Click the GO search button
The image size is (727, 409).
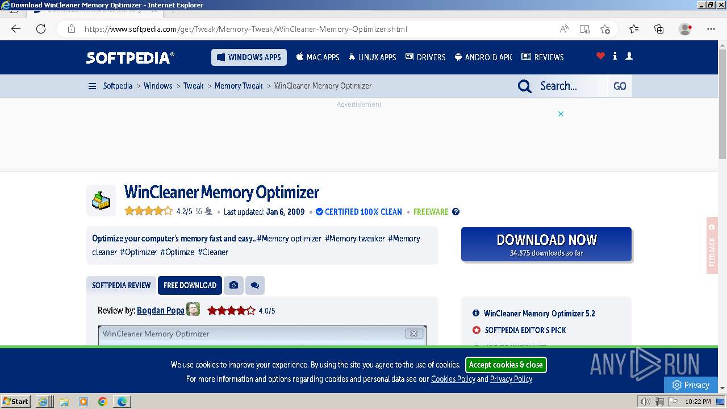coord(620,86)
